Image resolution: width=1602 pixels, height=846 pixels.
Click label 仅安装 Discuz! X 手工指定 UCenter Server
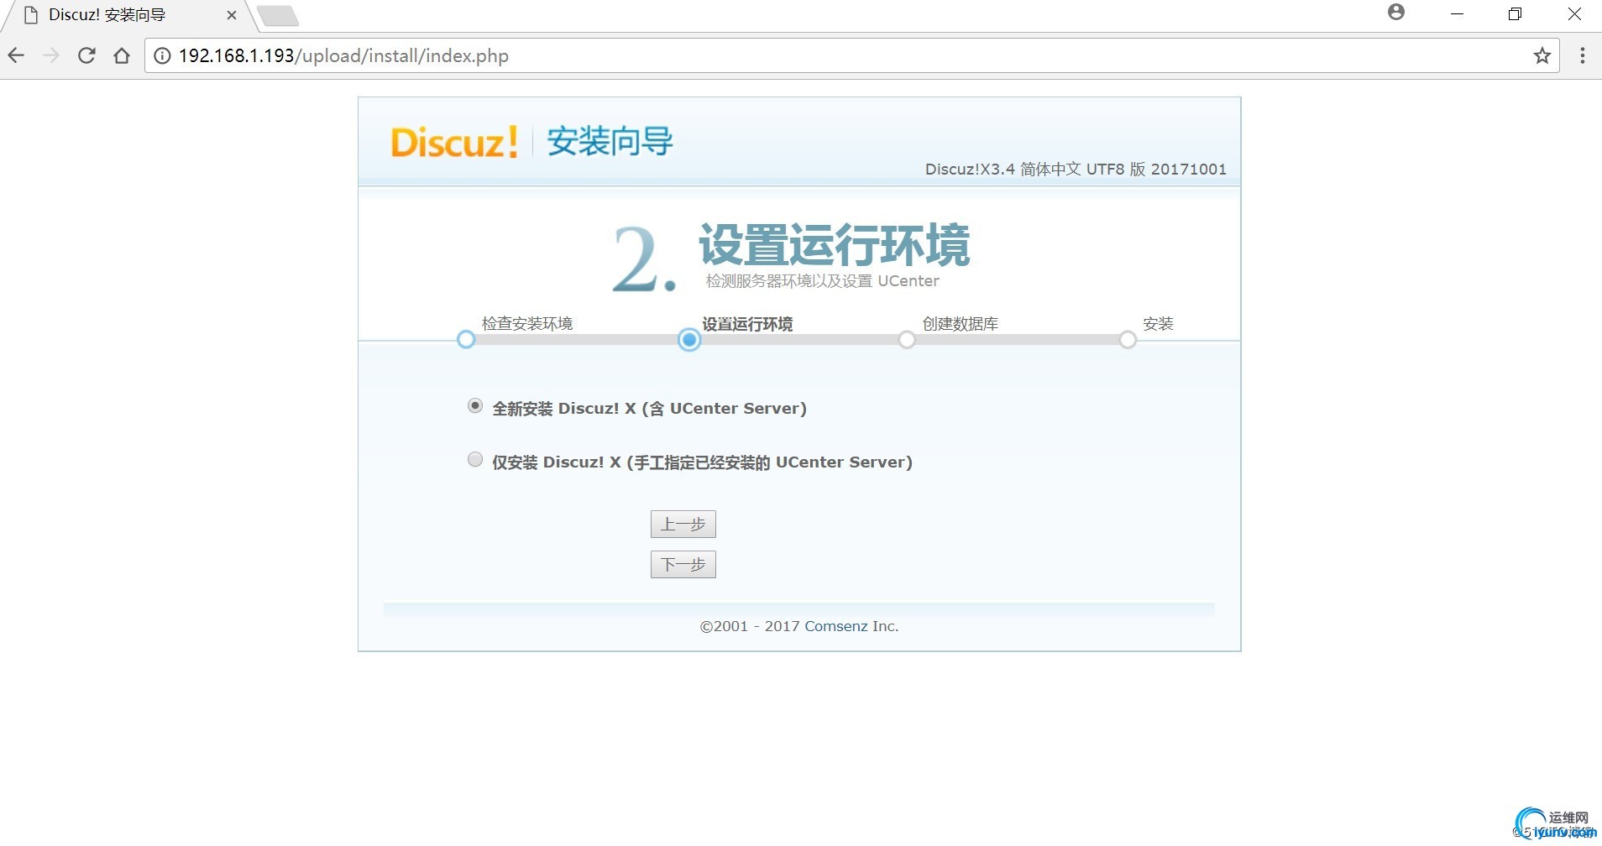(x=702, y=462)
